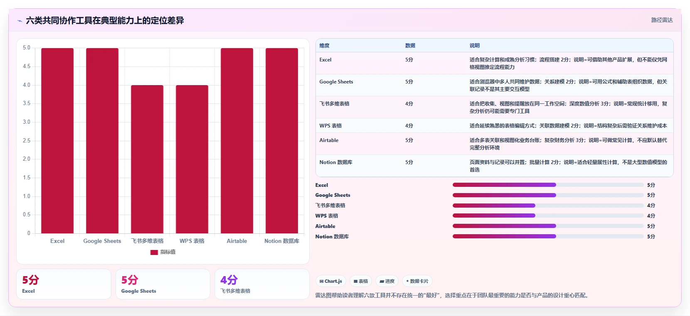Image resolution: width=690 pixels, height=316 pixels.
Task: Open the Google Sheets 5分 stat card
Action: click(x=163, y=284)
